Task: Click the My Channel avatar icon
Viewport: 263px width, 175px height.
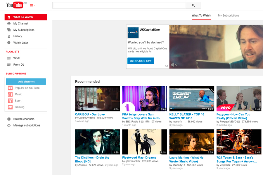Action: tap(9, 23)
